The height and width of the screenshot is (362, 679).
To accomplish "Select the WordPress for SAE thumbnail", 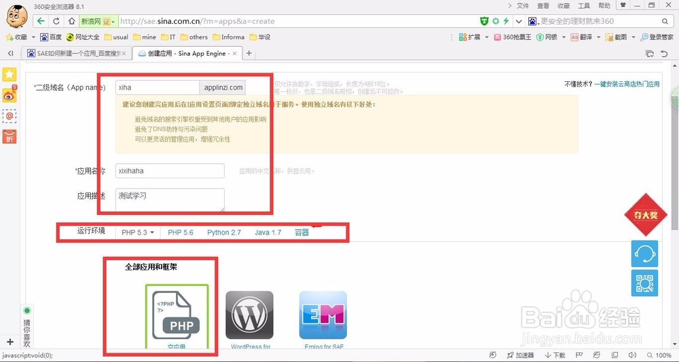I will coord(249,315).
